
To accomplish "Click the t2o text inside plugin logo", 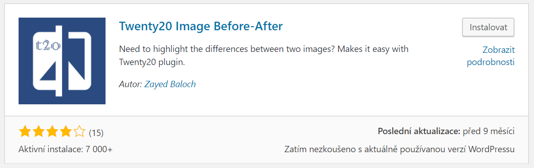I will pyautogui.click(x=48, y=46).
